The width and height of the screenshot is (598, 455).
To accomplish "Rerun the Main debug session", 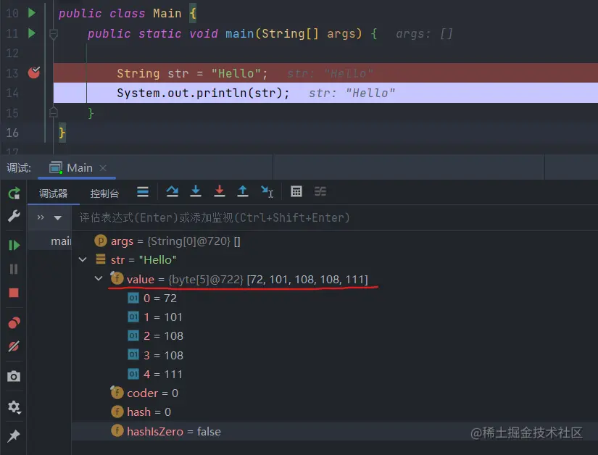I will click(14, 193).
